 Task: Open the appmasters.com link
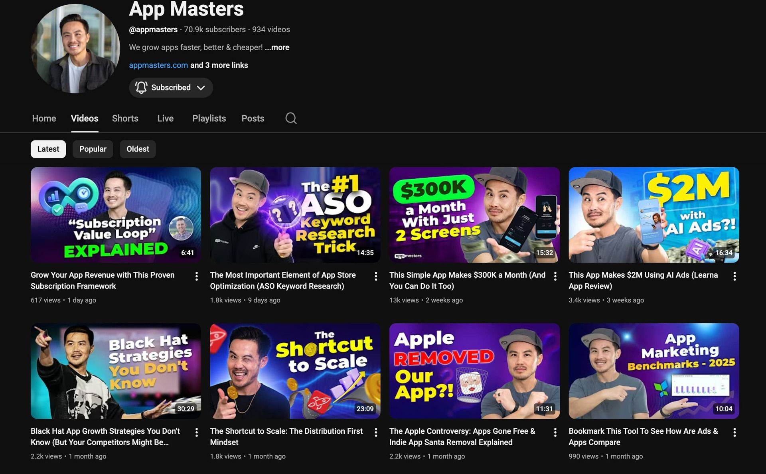point(158,65)
